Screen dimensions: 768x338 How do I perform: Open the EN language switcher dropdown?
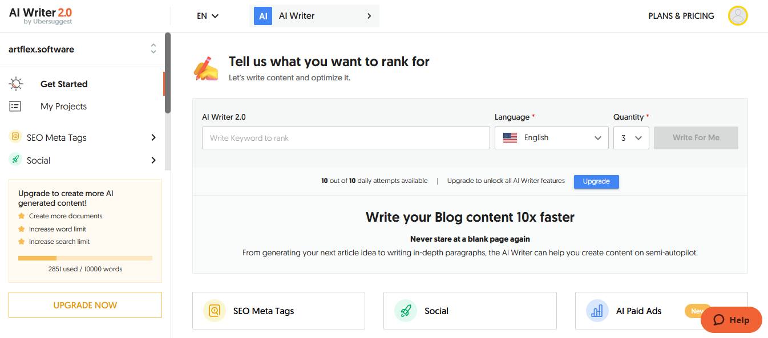208,16
